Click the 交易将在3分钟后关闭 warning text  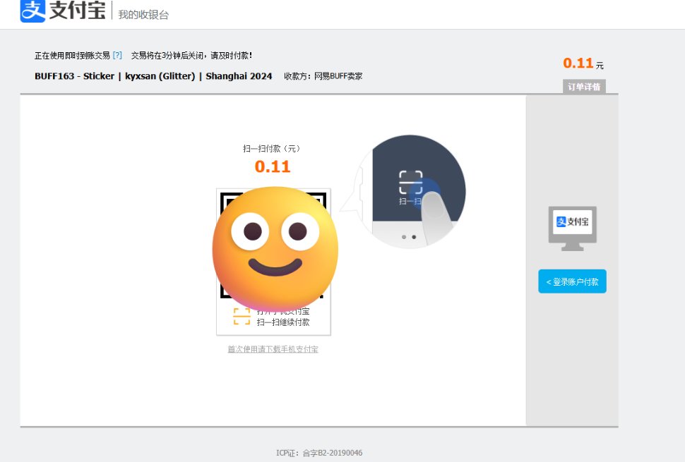[x=192, y=56]
